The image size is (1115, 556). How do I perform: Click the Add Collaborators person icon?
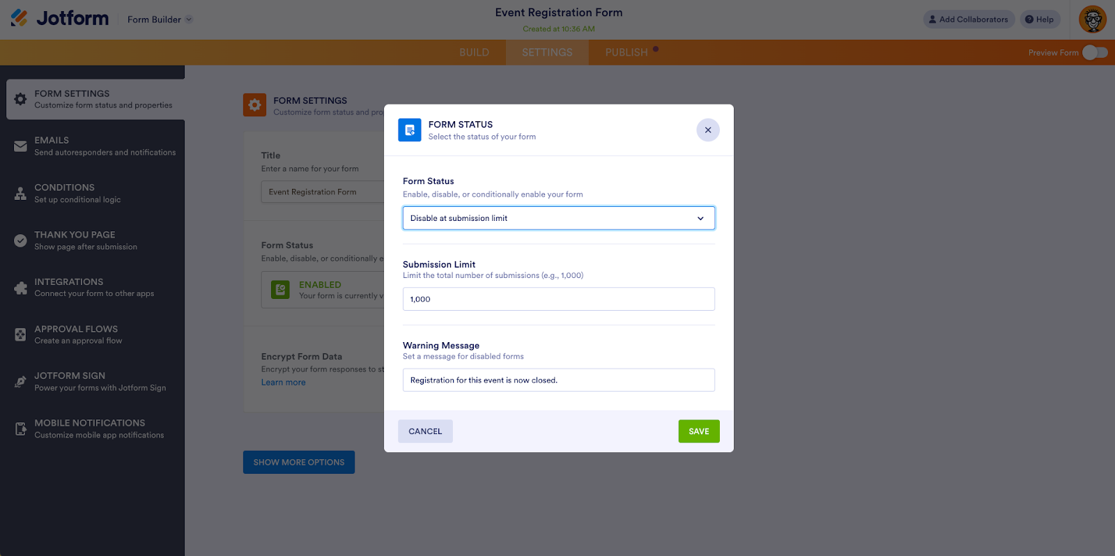(932, 20)
